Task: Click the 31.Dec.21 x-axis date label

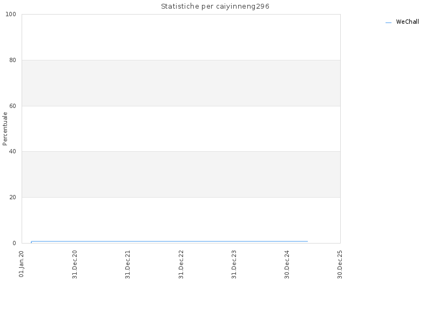Action: (127, 265)
